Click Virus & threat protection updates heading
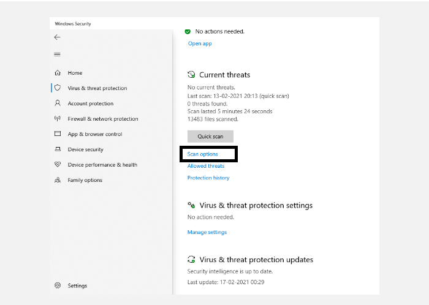 click(x=256, y=259)
